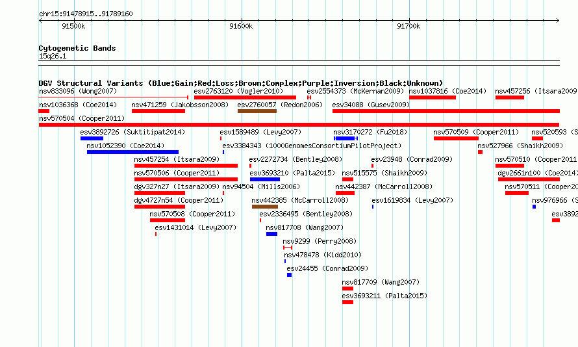Click the red esv34088 loss bar

pos(446,111)
